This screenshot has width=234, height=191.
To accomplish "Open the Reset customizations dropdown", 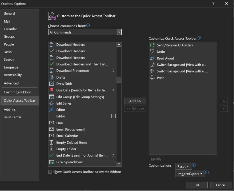I will click(183, 166).
